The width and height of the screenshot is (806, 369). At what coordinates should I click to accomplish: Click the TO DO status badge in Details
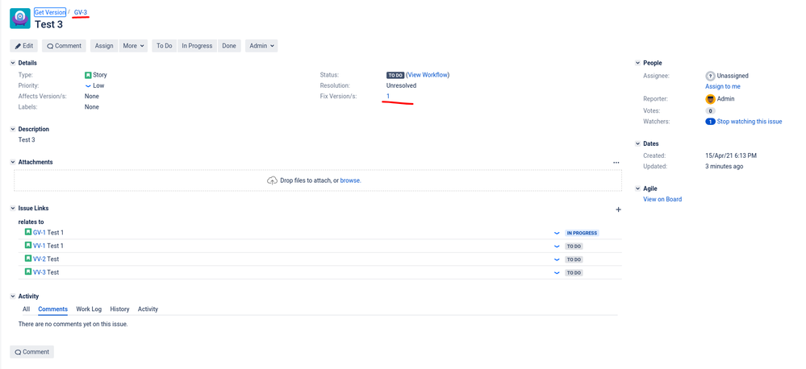click(395, 75)
